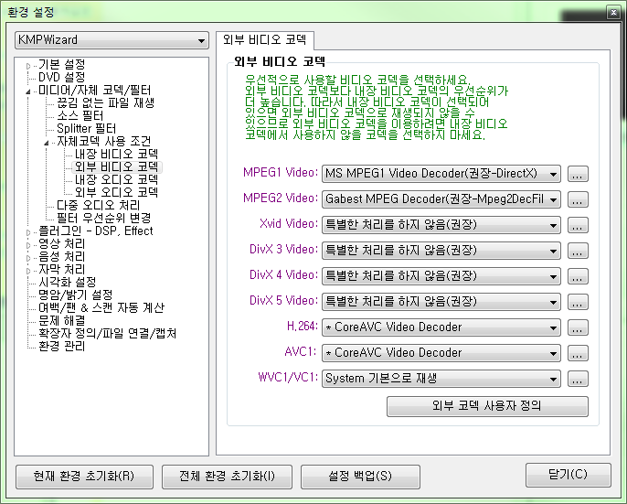This screenshot has width=627, height=504.
Task: Click the ... button for WVC1/VC1
Action: pos(578,379)
